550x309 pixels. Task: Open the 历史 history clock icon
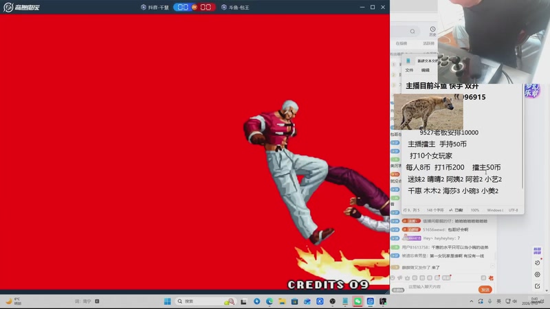pyautogui.click(x=432, y=31)
